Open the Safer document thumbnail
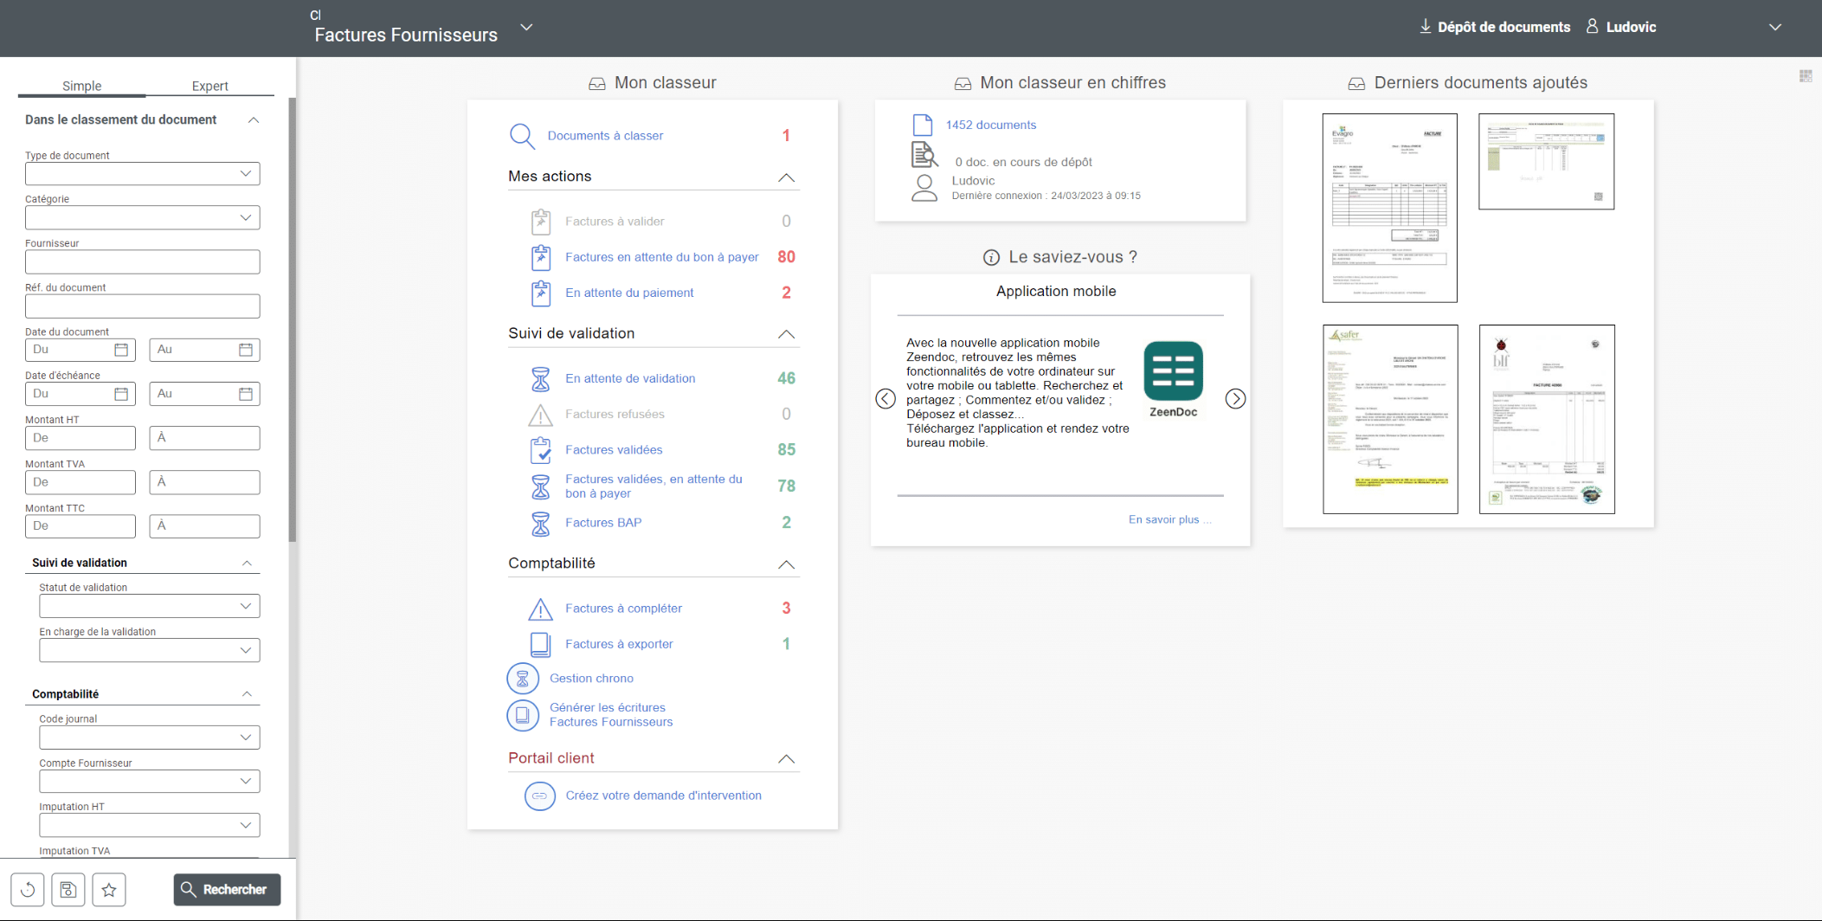 coord(1390,419)
